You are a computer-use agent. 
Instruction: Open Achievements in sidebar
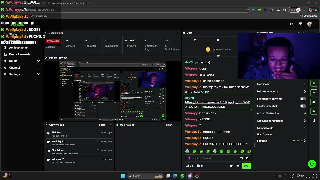click(18, 48)
